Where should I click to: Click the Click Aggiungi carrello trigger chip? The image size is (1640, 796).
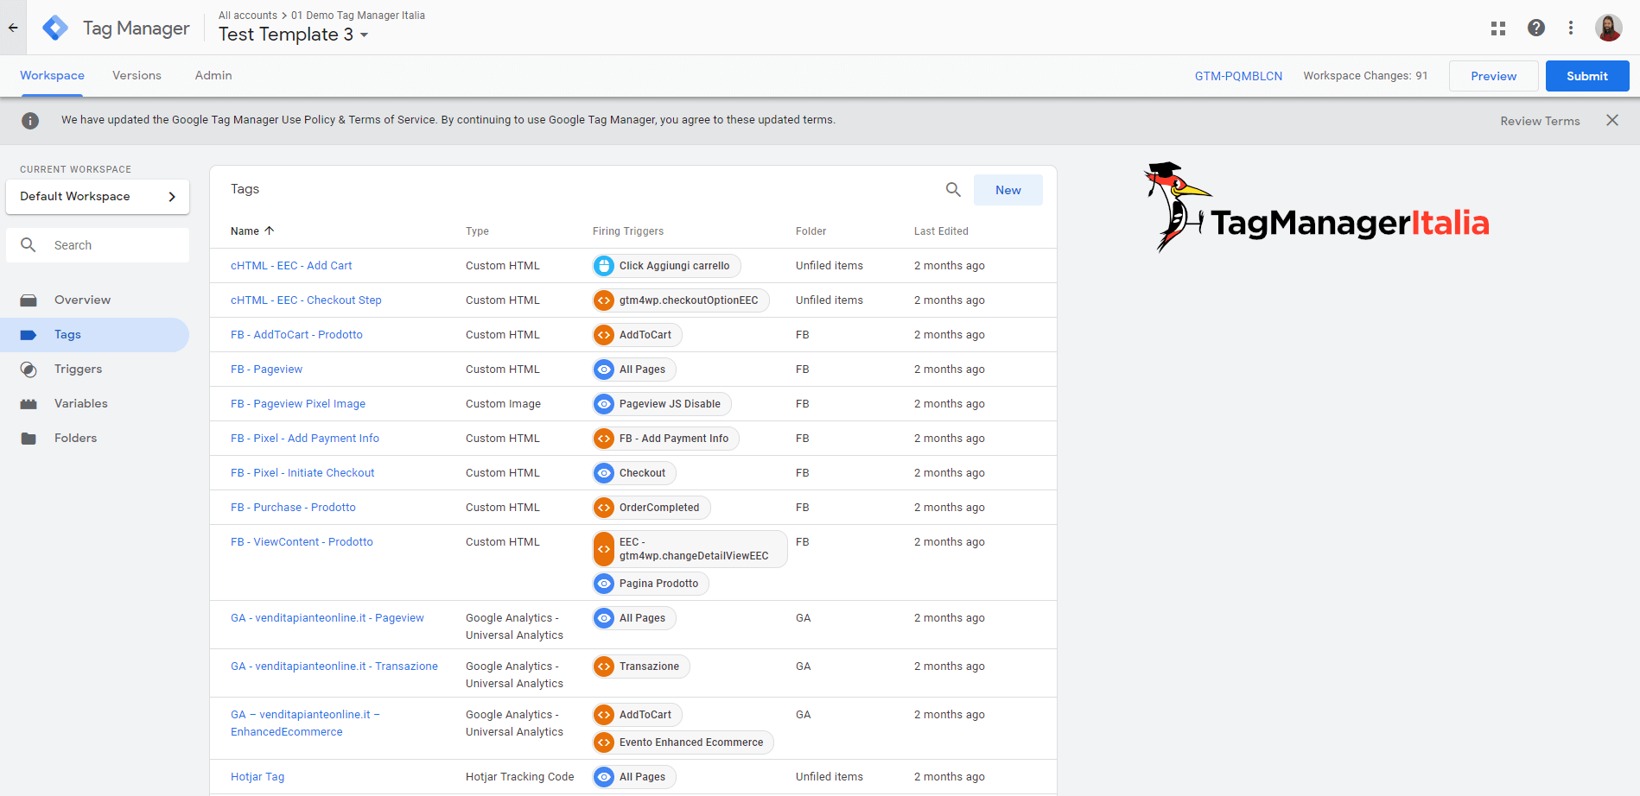click(666, 266)
